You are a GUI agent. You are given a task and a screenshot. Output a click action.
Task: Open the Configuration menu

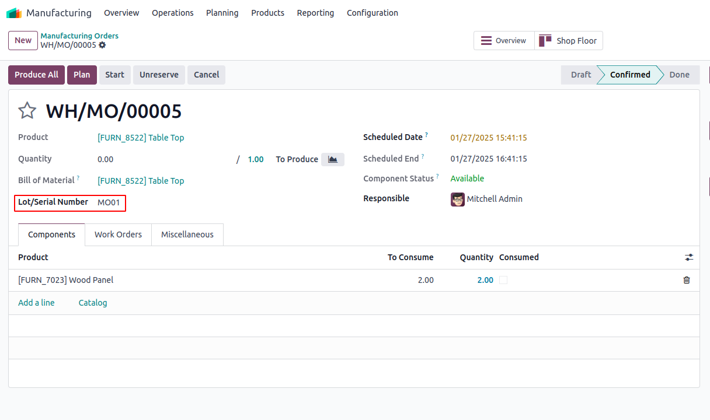(x=372, y=13)
